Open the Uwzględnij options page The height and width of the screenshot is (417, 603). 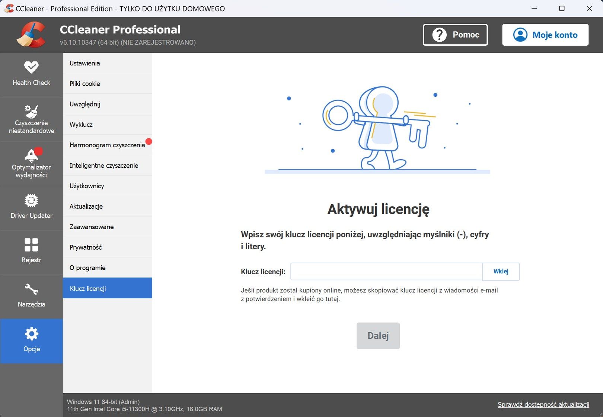(108, 104)
